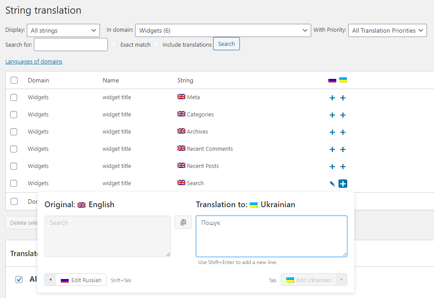Viewport: 434px width, 298px height.
Task: Click the original English text box
Action: [107, 236]
